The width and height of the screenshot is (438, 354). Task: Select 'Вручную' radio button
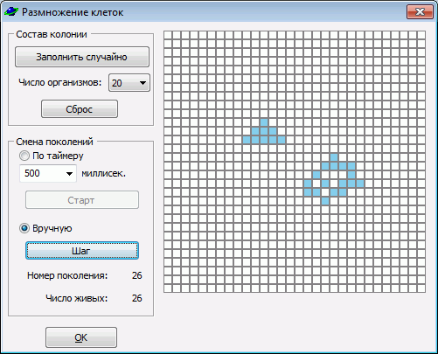[24, 228]
